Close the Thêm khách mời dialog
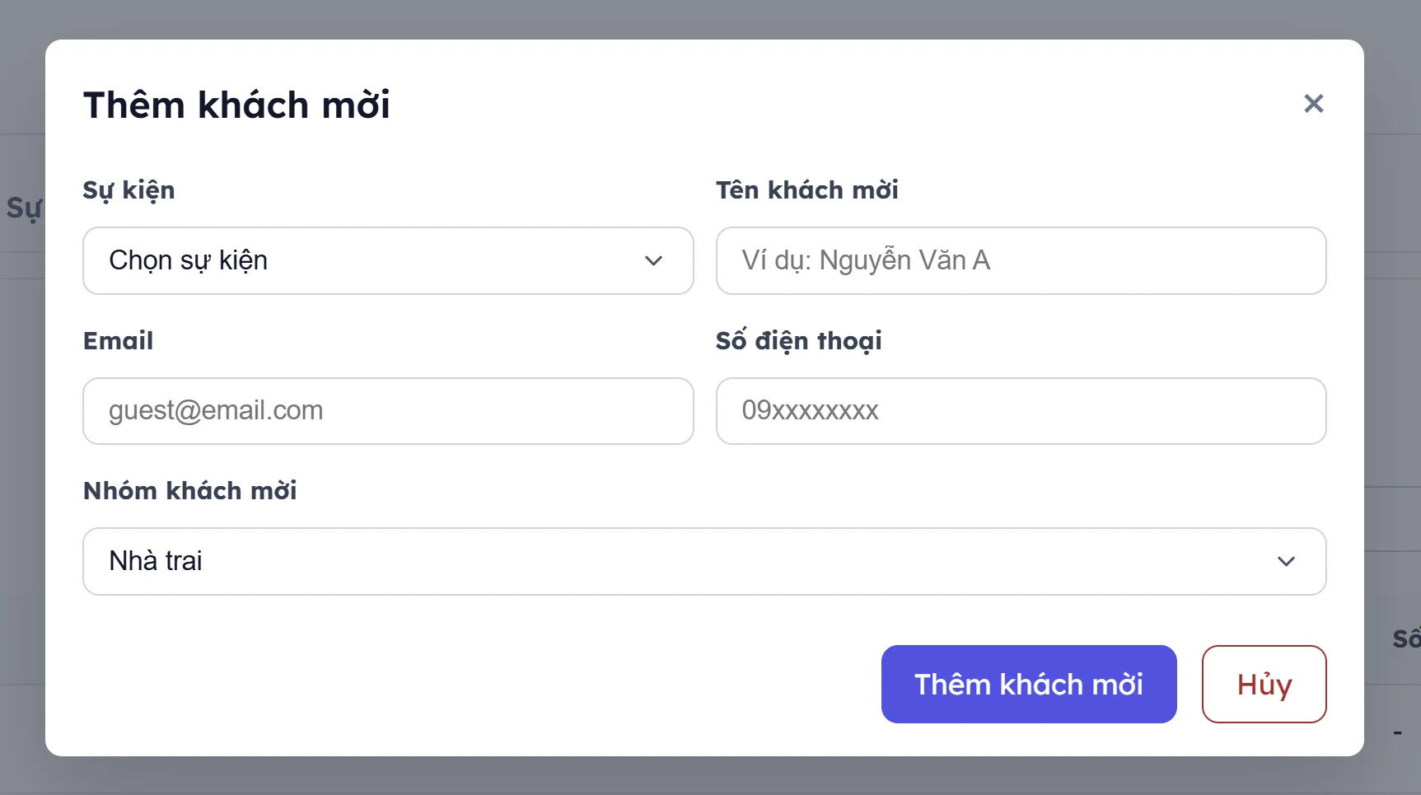 point(1313,103)
